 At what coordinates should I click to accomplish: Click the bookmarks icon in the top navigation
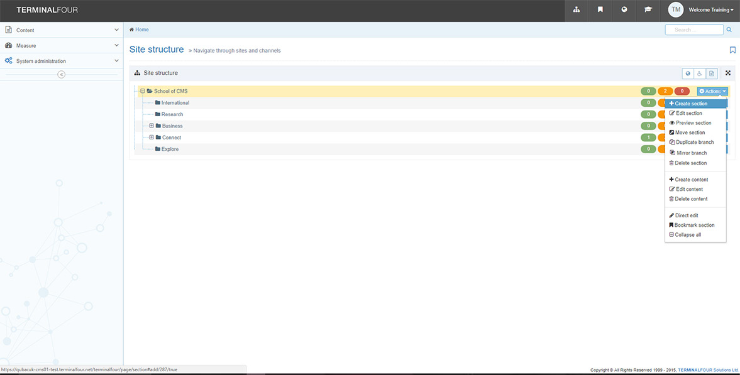(x=600, y=9)
